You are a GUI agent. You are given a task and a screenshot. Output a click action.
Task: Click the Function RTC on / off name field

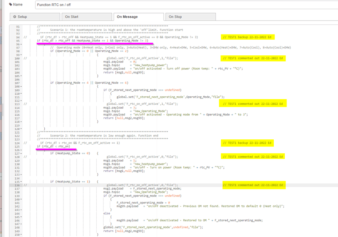[x=186, y=5]
